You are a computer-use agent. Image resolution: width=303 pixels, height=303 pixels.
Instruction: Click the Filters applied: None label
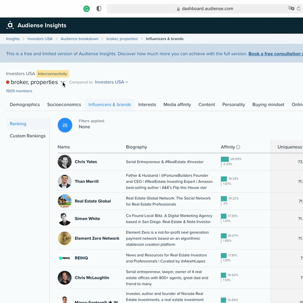(91, 124)
